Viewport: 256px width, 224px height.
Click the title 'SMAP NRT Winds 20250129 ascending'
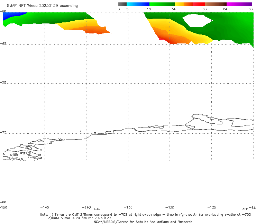[x=42, y=6]
